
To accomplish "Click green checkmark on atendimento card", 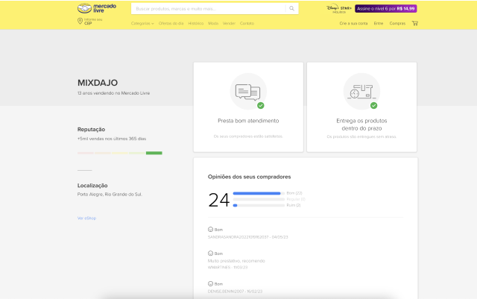I will click(261, 105).
